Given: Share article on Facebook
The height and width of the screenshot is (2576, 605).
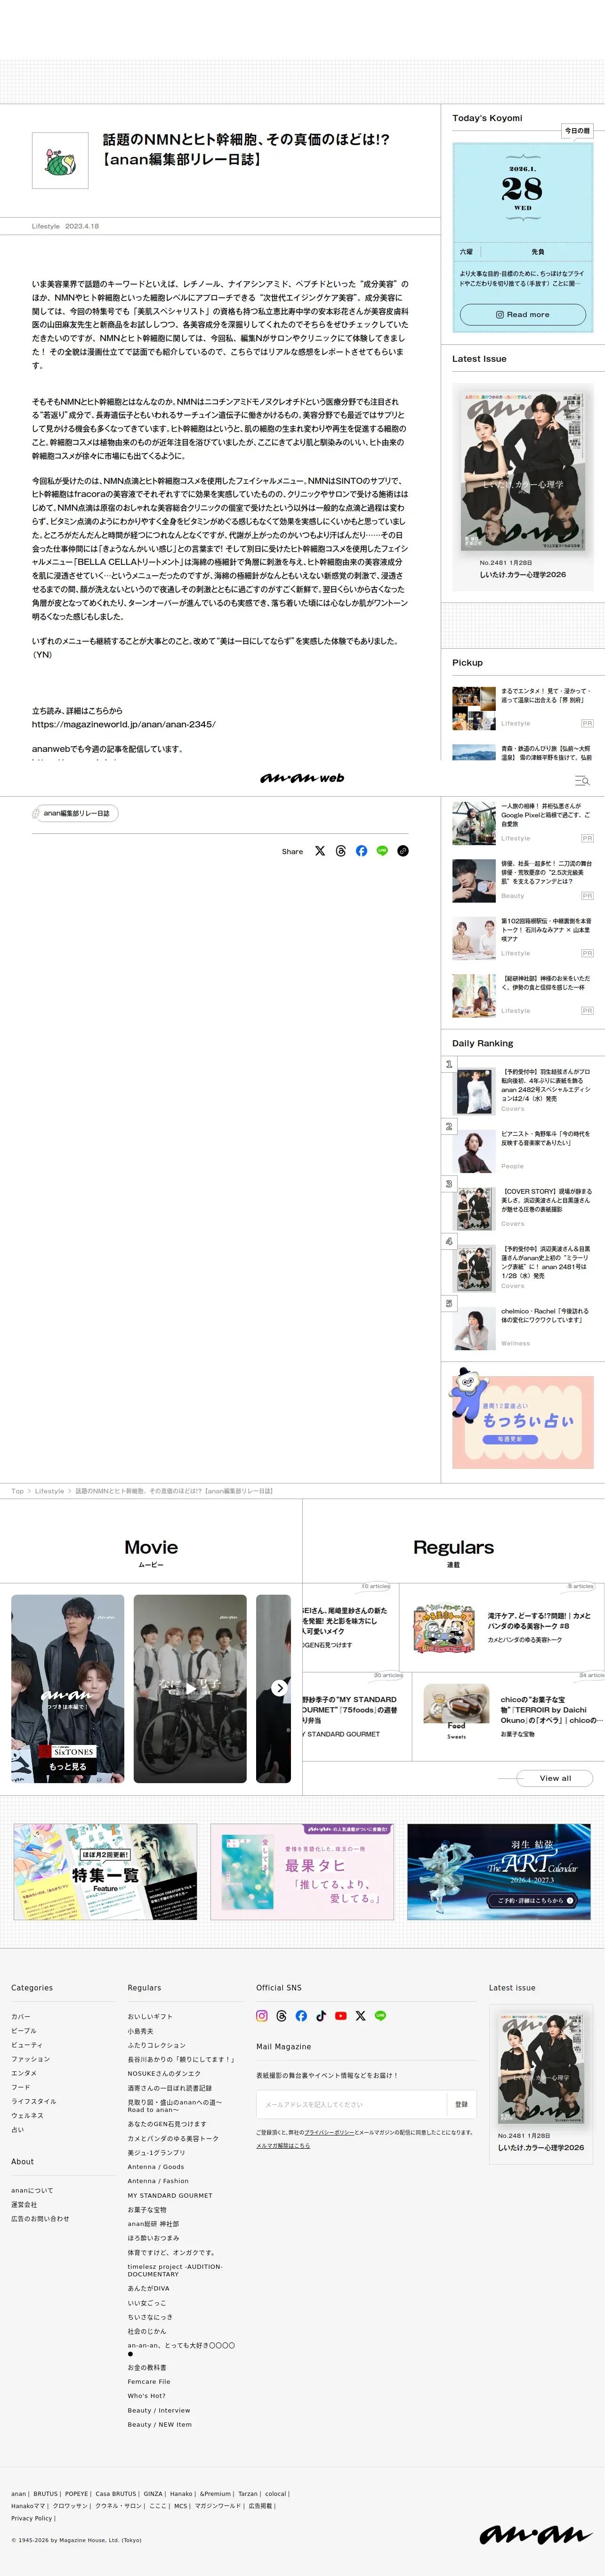Looking at the screenshot, I should tap(361, 851).
